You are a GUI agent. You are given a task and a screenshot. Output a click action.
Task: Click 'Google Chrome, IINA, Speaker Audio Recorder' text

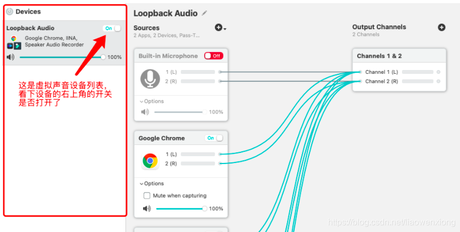click(x=54, y=41)
